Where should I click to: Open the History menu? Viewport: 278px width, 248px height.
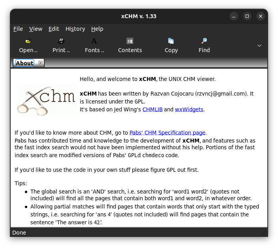click(75, 29)
